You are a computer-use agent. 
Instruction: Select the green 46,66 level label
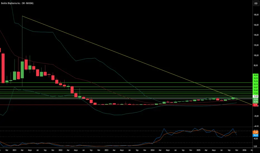[255, 75]
